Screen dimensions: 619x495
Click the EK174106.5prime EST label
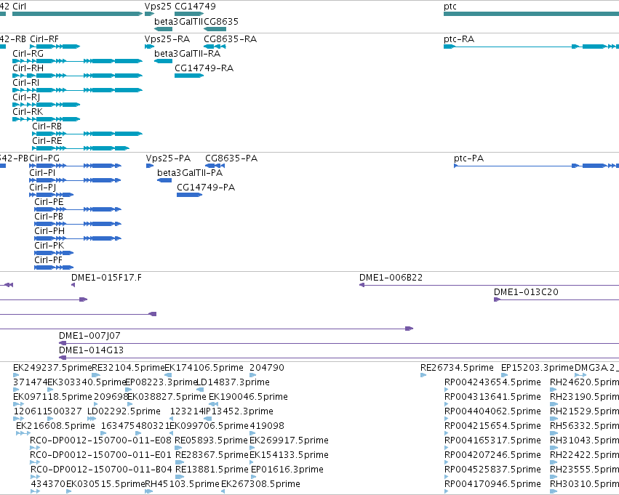click(204, 368)
